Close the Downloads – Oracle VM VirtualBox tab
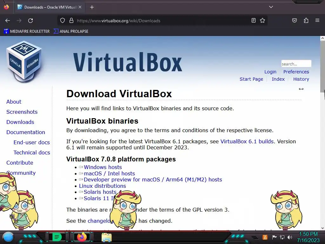The height and width of the screenshot is (244, 325). [80, 7]
